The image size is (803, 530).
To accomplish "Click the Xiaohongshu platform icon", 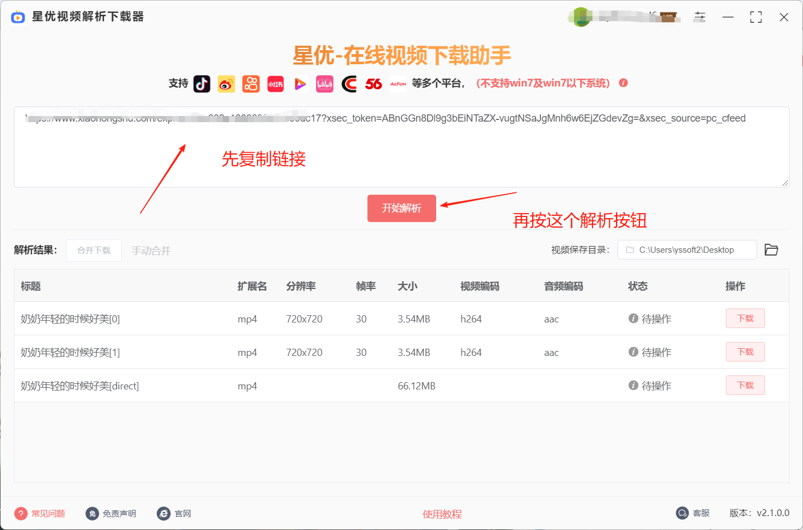I will point(275,84).
